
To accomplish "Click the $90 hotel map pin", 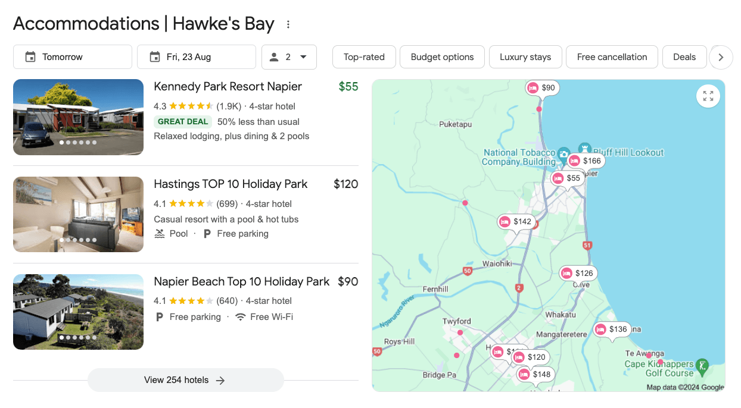I will coord(542,88).
